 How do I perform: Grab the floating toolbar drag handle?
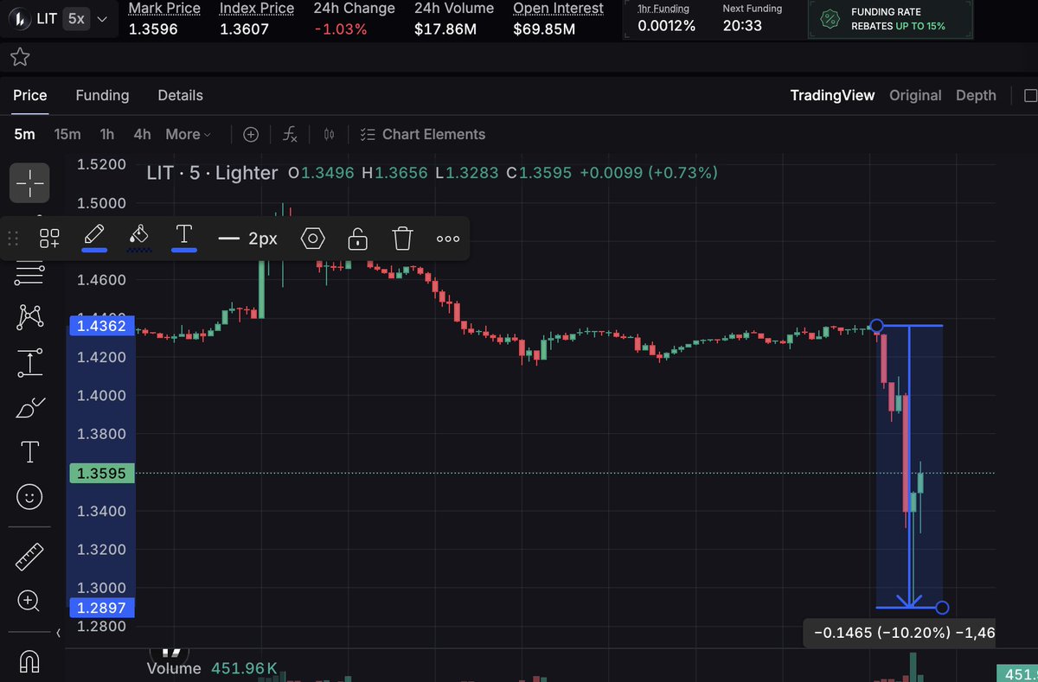(13, 239)
